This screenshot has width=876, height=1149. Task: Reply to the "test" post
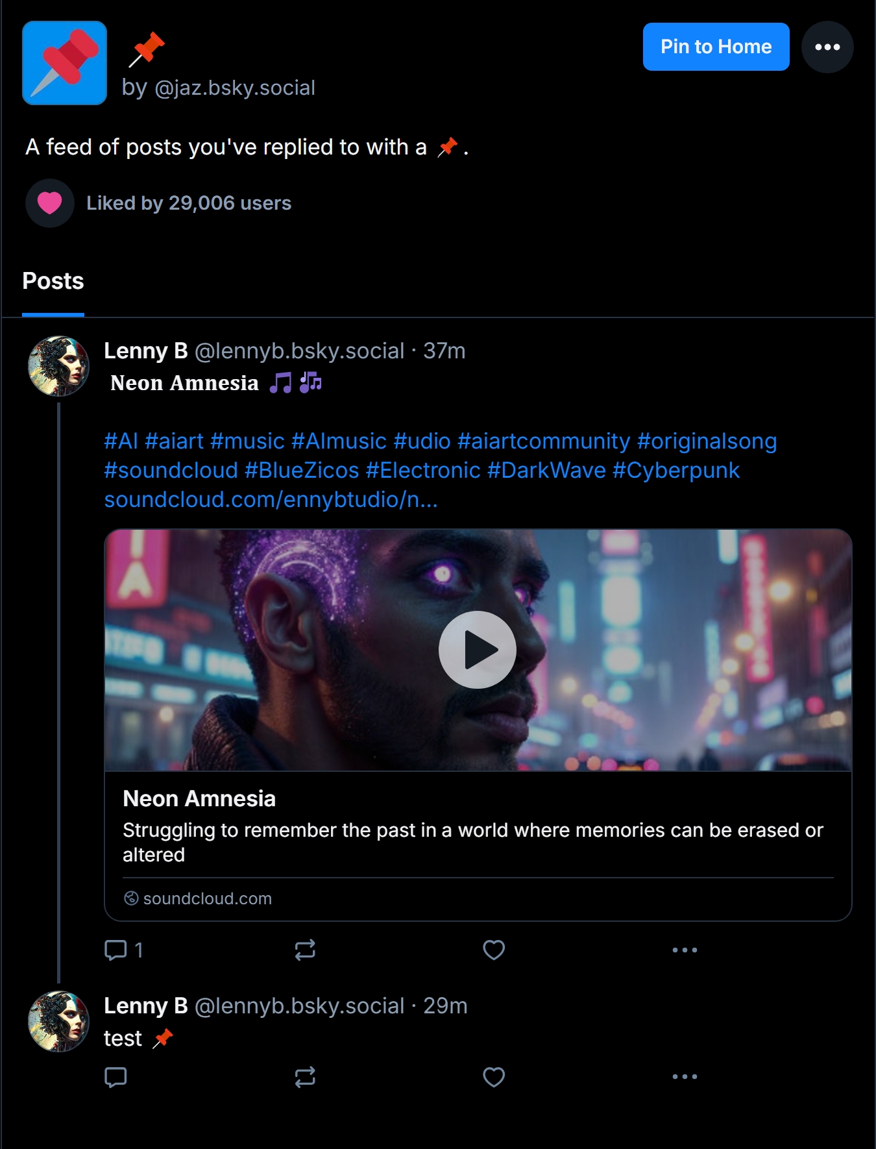(116, 1077)
